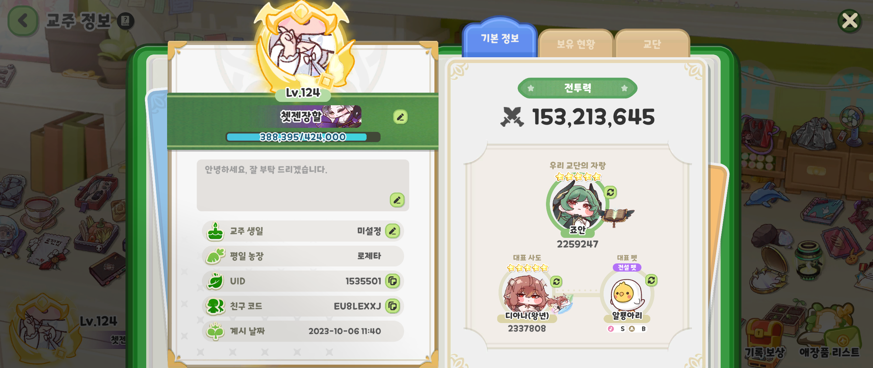Copy the 친구 코드 EU8LEXXJ
Screen dimensions: 873x368
(x=393, y=306)
